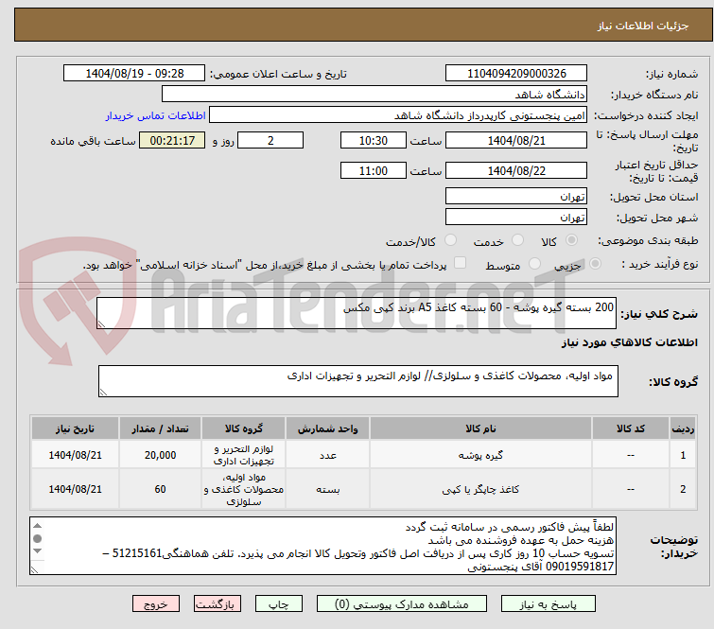
Task: Open 'اطلاعات تماس خریدار' link
Action: (x=156, y=115)
